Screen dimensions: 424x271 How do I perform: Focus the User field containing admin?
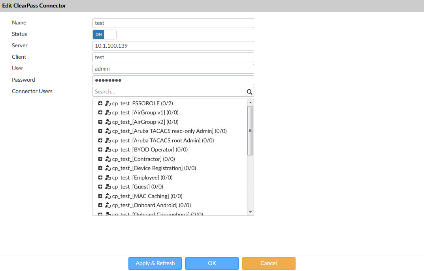173,69
